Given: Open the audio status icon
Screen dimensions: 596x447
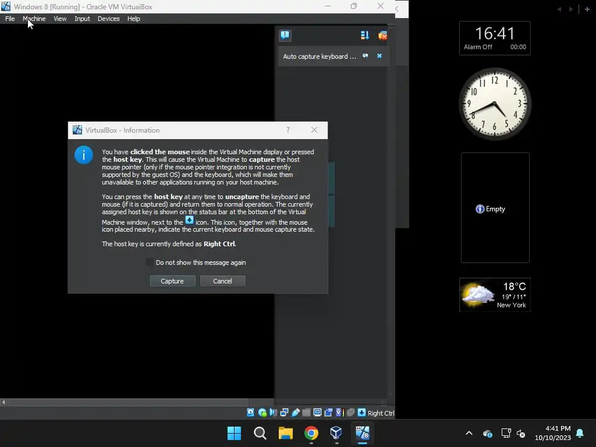Looking at the screenshot, I should point(274,413).
